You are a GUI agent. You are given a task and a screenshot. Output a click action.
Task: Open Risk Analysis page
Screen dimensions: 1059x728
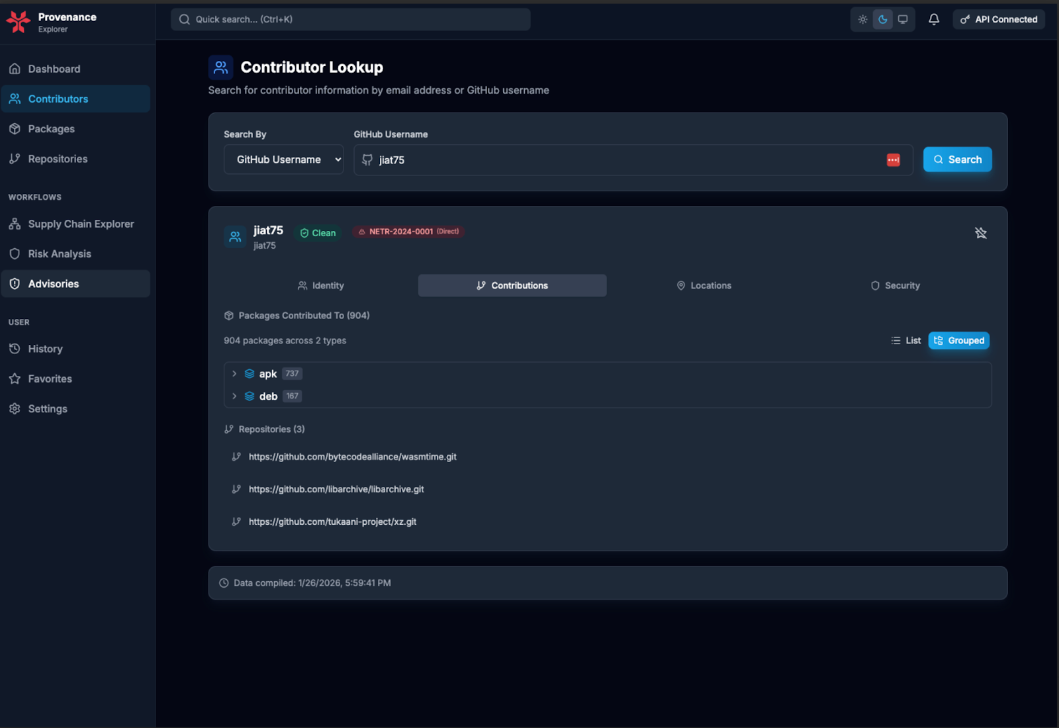pos(59,253)
